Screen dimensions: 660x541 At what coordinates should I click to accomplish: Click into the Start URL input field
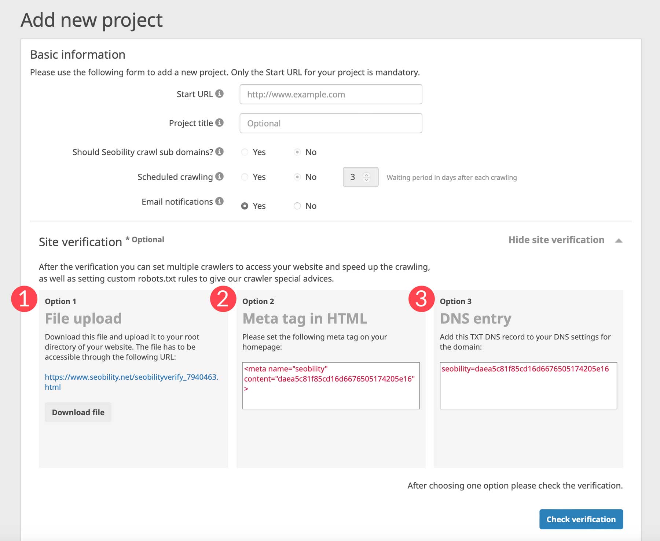coord(331,94)
